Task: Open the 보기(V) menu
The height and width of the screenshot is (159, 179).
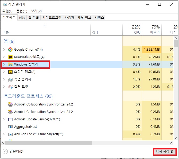Action: pos(36,11)
